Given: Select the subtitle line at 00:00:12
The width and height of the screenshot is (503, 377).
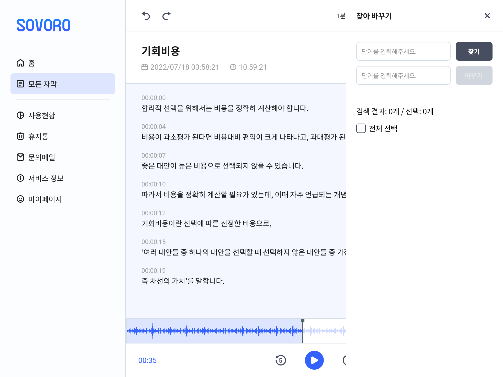Looking at the screenshot, I should pos(206,223).
